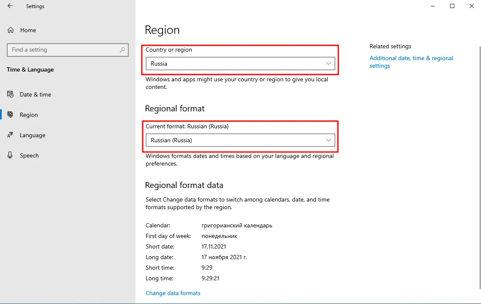
Task: Click the Date & time clock icon
Action: 11,94
